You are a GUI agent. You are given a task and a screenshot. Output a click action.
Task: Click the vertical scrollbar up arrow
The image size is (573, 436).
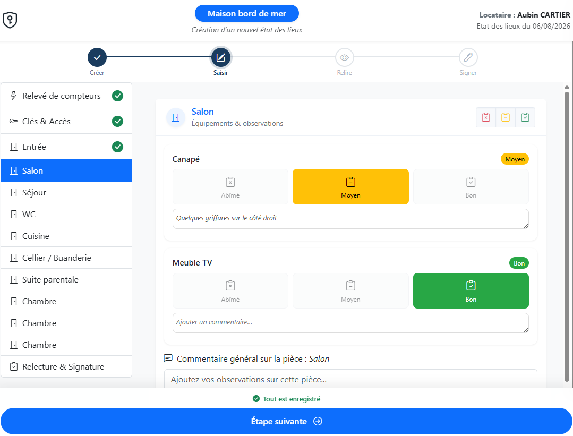(567, 87)
